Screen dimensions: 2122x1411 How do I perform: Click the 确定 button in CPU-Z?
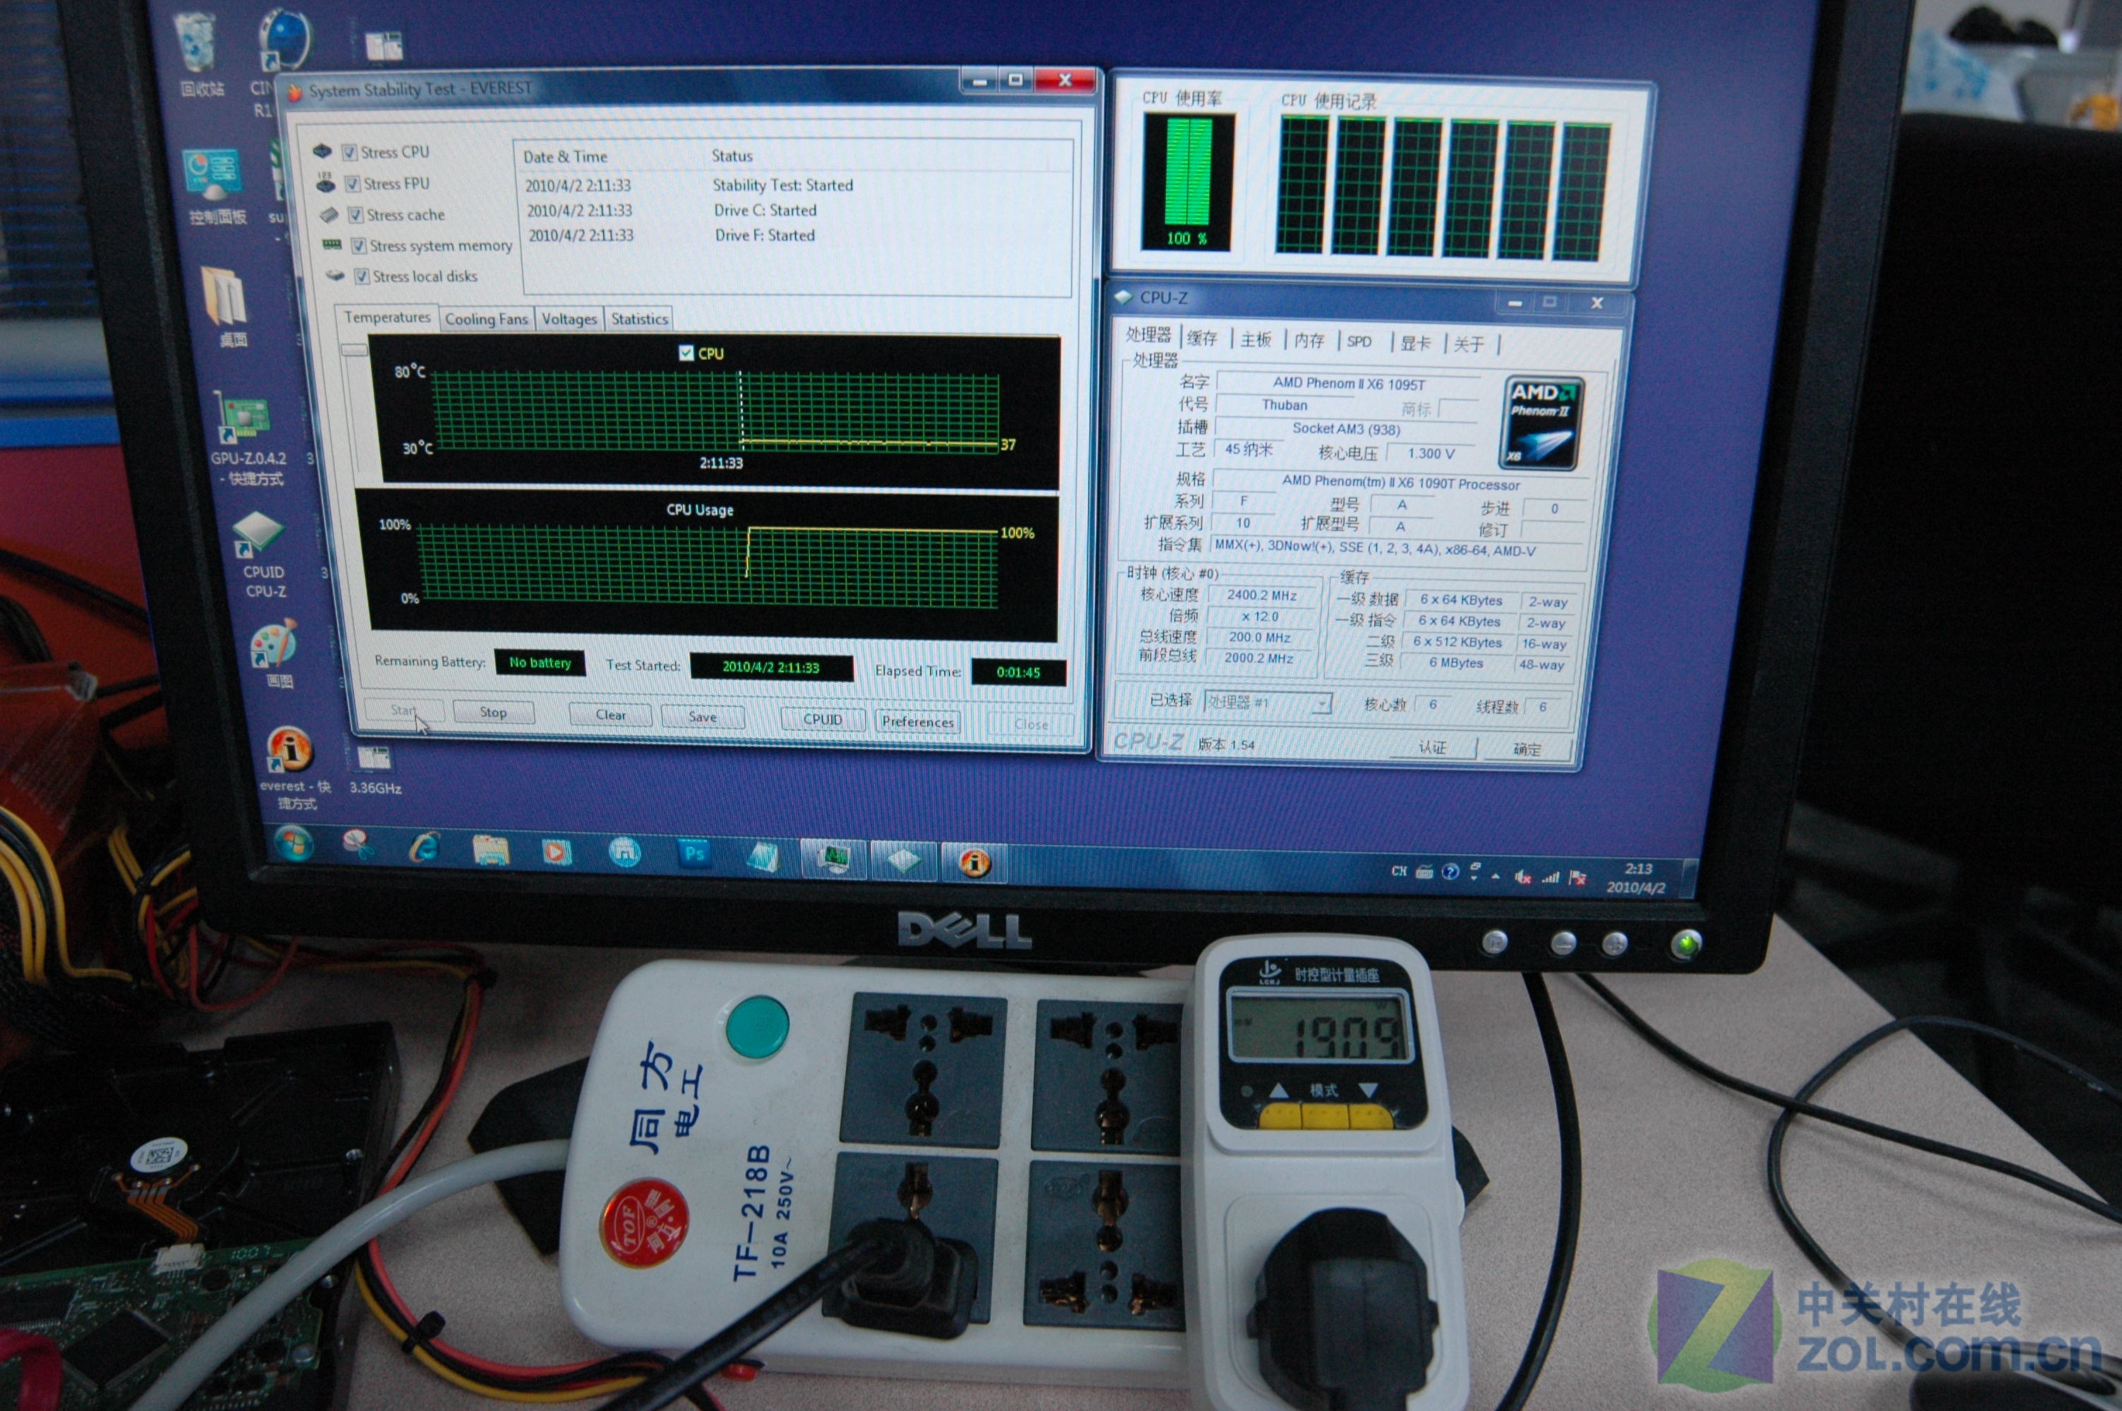click(x=1527, y=749)
